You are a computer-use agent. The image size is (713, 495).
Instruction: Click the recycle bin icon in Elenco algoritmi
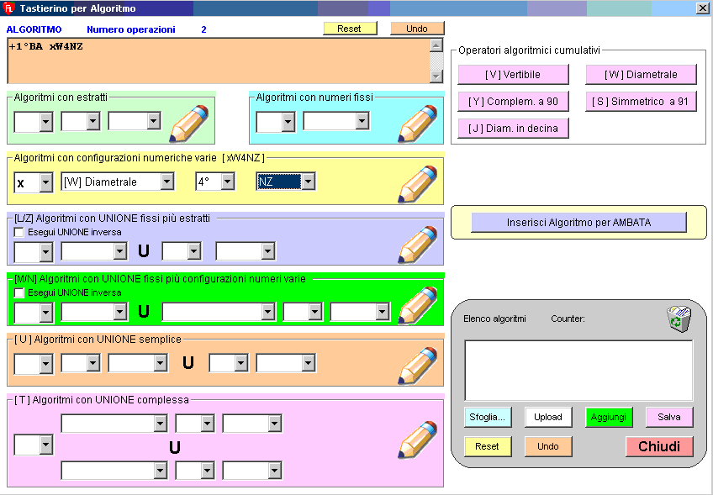click(x=679, y=319)
